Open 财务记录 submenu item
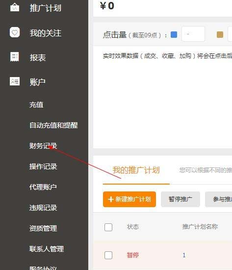 point(43,146)
